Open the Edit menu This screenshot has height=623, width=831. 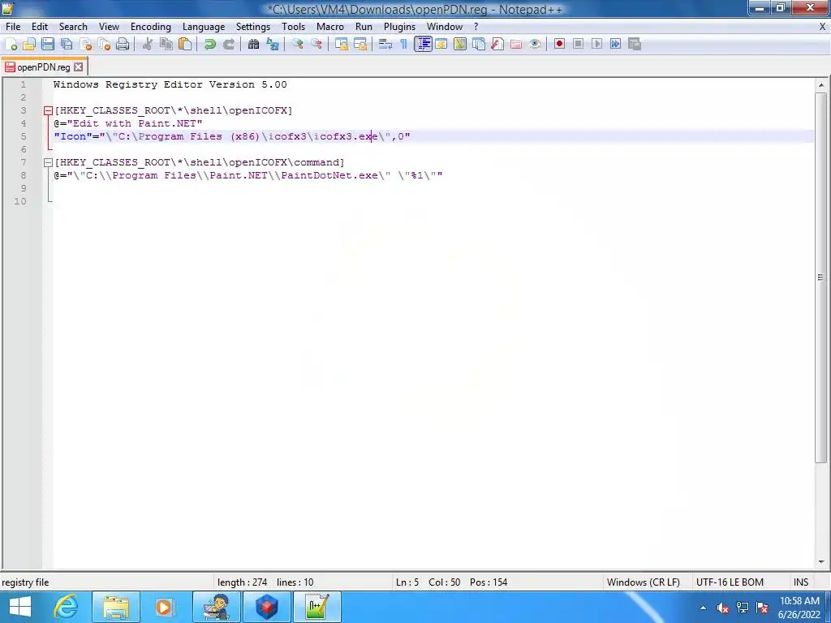(40, 27)
